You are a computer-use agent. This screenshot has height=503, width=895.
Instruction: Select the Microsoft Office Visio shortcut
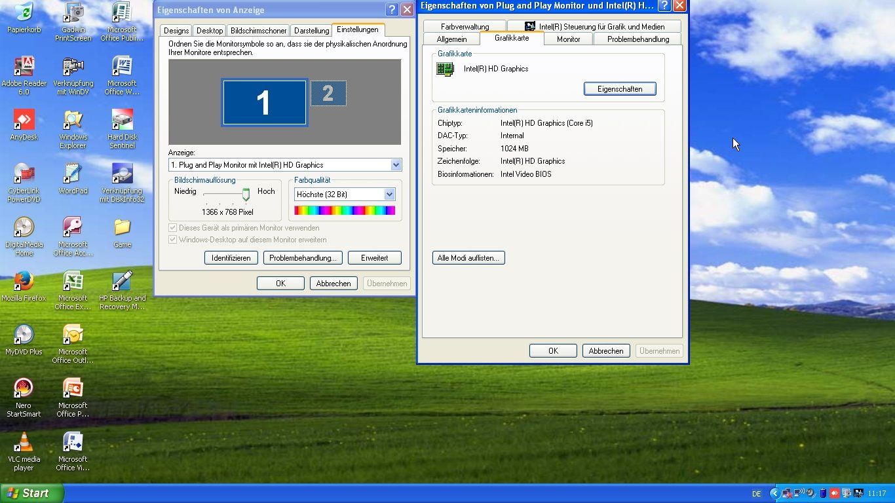click(x=73, y=452)
